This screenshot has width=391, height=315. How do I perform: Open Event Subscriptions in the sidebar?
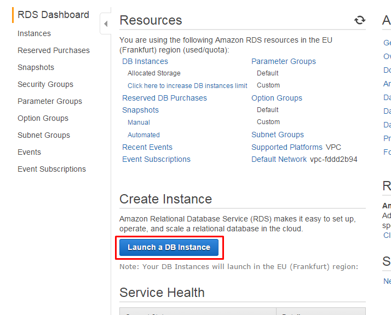click(51, 169)
